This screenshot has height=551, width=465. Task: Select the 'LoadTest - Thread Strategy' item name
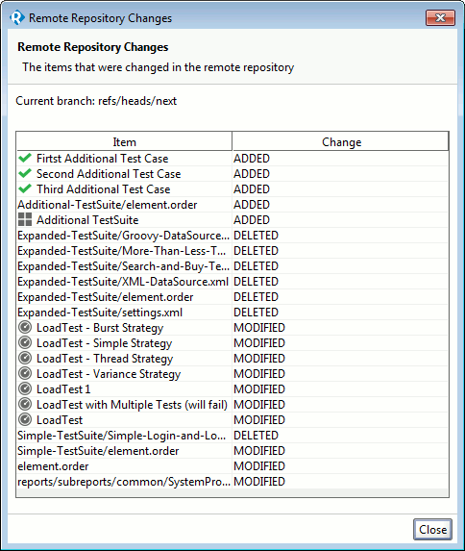(x=105, y=359)
